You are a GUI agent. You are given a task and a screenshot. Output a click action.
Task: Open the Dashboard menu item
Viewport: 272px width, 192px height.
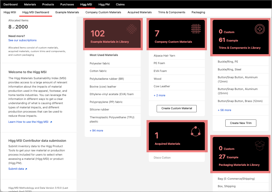[x=11, y=4]
